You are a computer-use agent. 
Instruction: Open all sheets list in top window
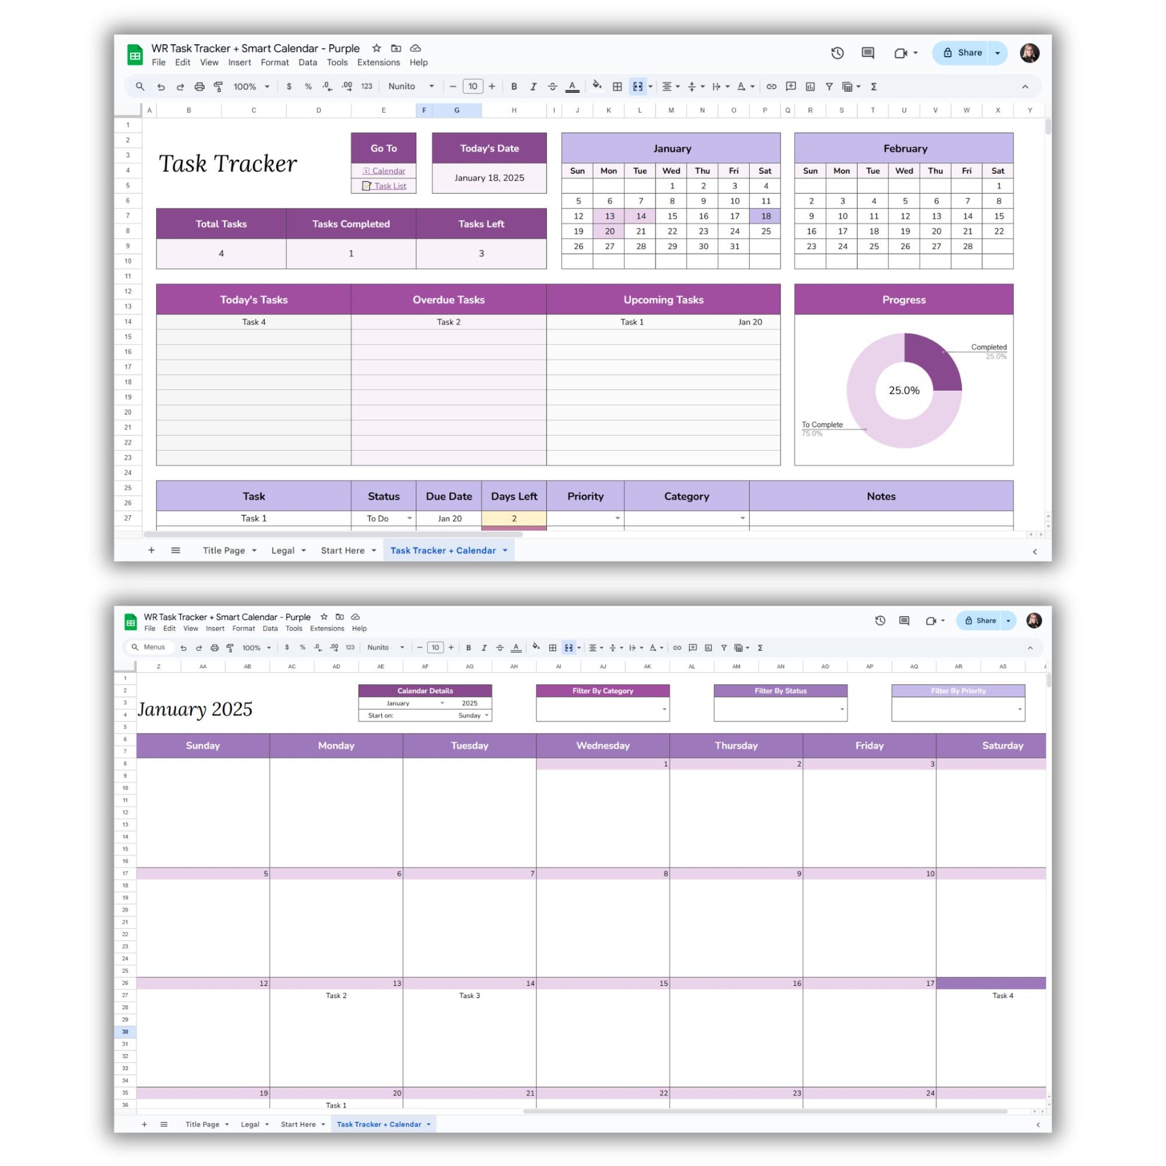coord(176,551)
